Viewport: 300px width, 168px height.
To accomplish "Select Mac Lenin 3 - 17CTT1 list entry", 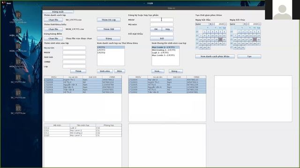I will click(x=165, y=55).
